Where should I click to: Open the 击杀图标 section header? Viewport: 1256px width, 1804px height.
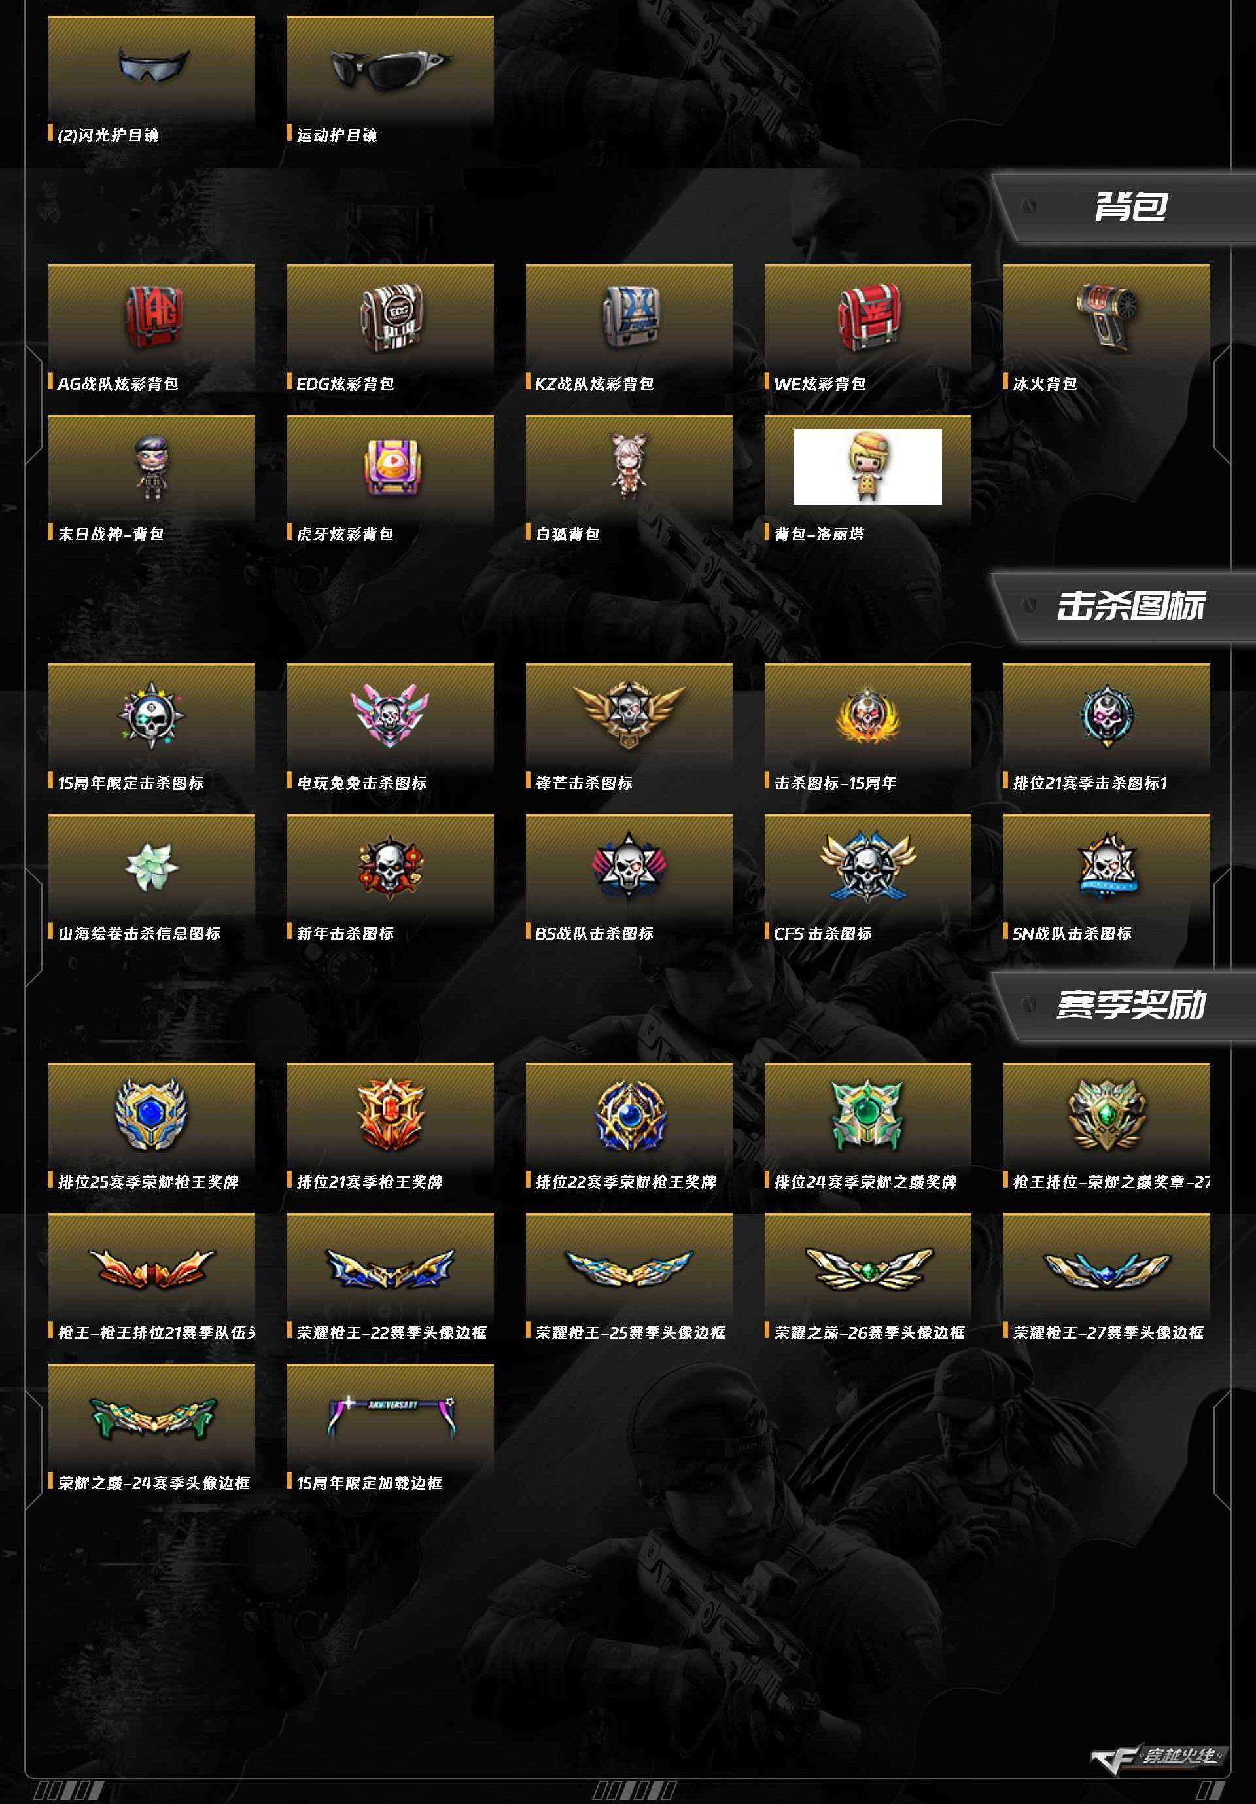point(1131,606)
